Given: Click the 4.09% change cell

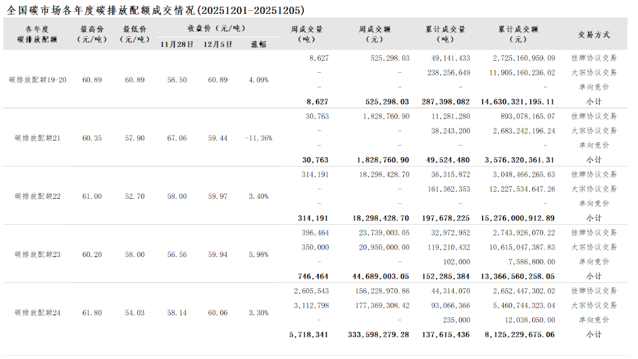Looking at the screenshot, I should click(x=258, y=80).
